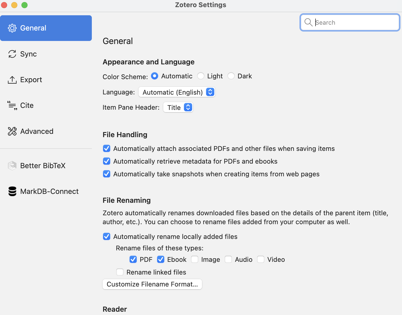402x315 pixels.
Task: Disable automatic snapshots from web pages
Action: [x=107, y=174]
